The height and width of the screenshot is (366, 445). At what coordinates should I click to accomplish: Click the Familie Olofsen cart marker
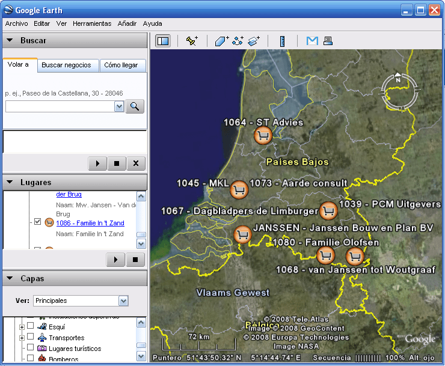pyautogui.click(x=325, y=255)
